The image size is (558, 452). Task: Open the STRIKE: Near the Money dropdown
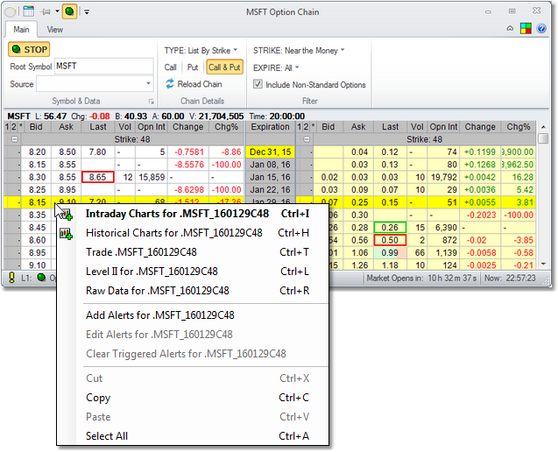click(x=299, y=51)
